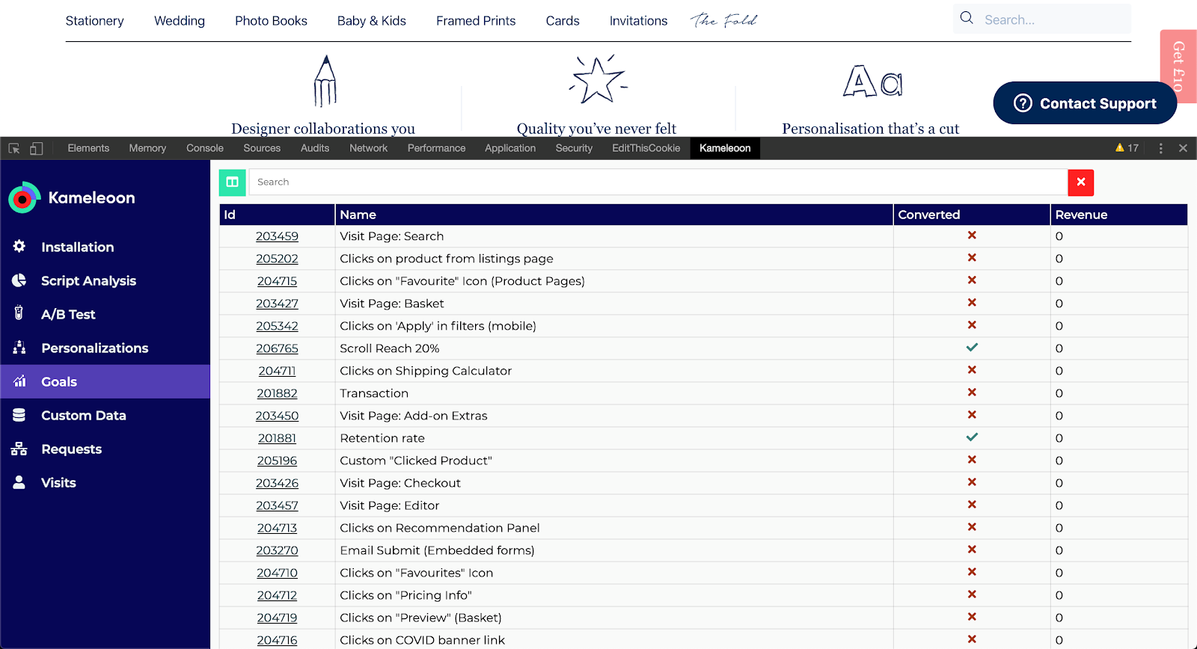
Task: Open goal ID 205196 link
Action: [x=277, y=461]
